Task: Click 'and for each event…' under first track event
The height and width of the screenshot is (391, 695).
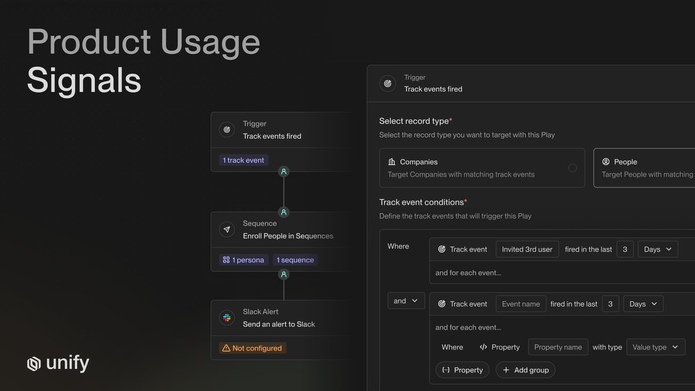Action: [x=468, y=273]
